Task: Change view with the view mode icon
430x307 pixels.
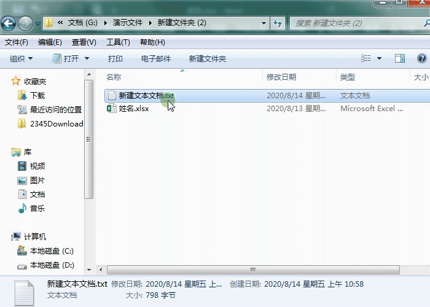Action: (x=366, y=58)
